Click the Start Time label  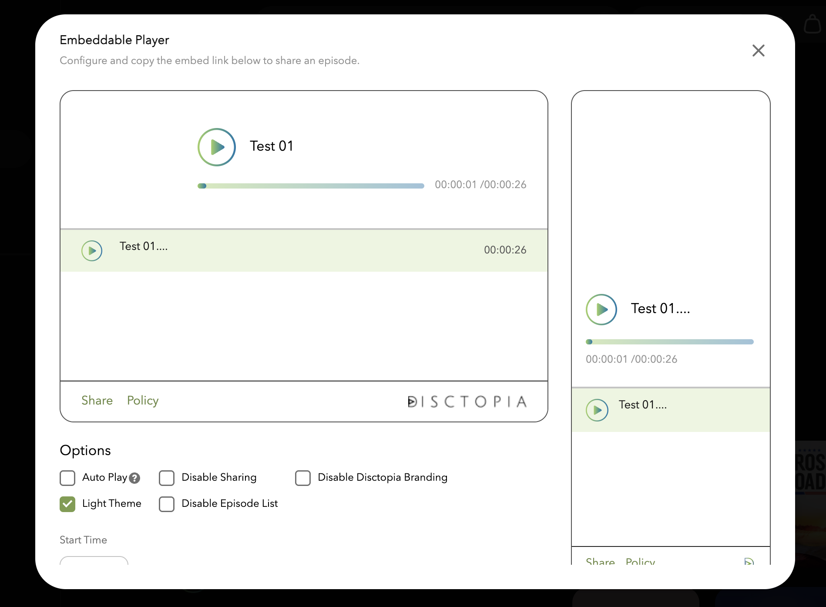pyautogui.click(x=83, y=540)
